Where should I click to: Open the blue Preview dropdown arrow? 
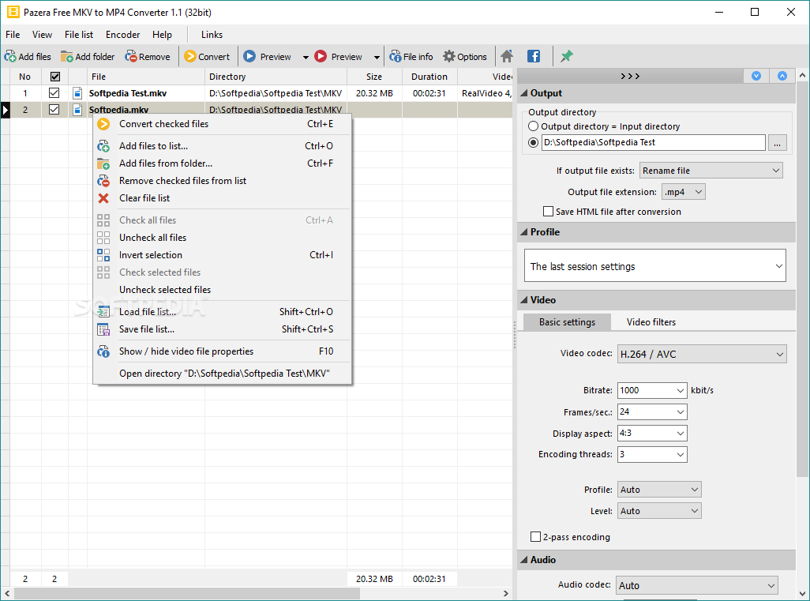306,57
